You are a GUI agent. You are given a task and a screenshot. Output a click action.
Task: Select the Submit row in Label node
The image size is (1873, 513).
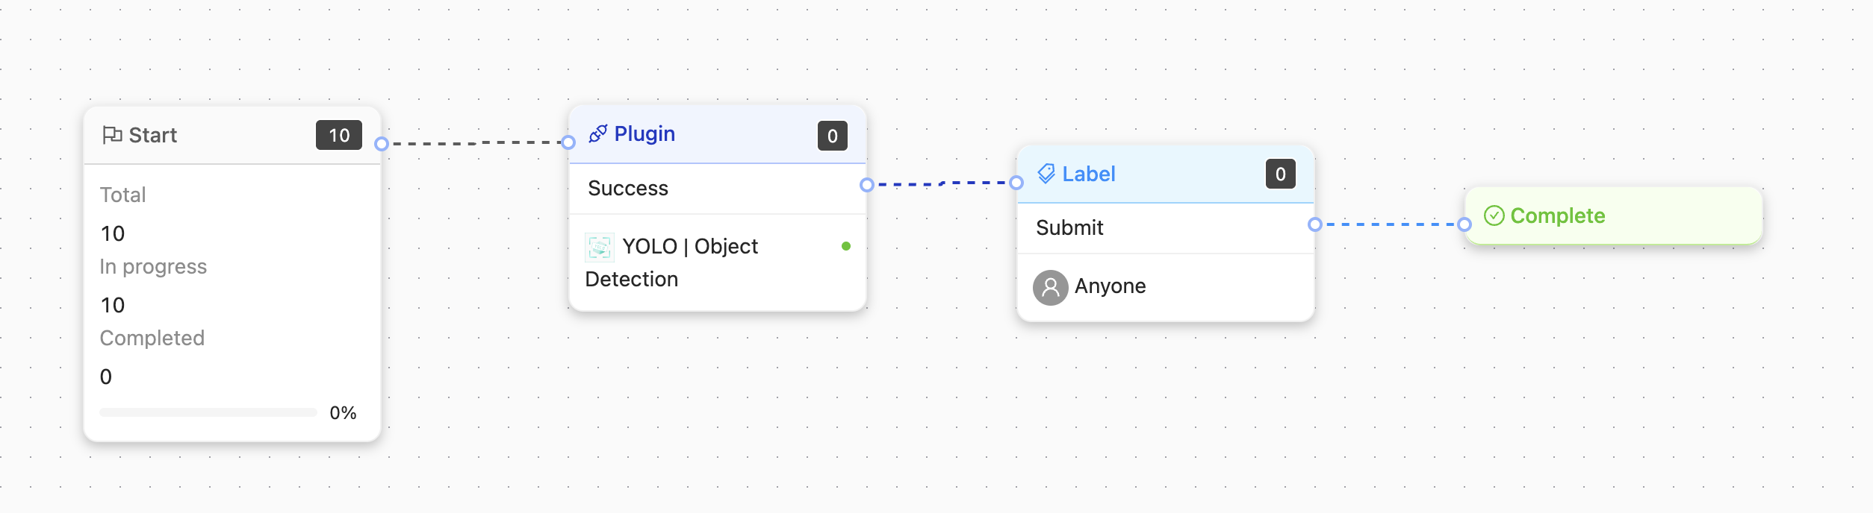pyautogui.click(x=1165, y=228)
